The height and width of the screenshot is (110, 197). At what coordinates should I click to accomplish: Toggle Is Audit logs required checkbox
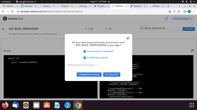click(x=85, y=58)
